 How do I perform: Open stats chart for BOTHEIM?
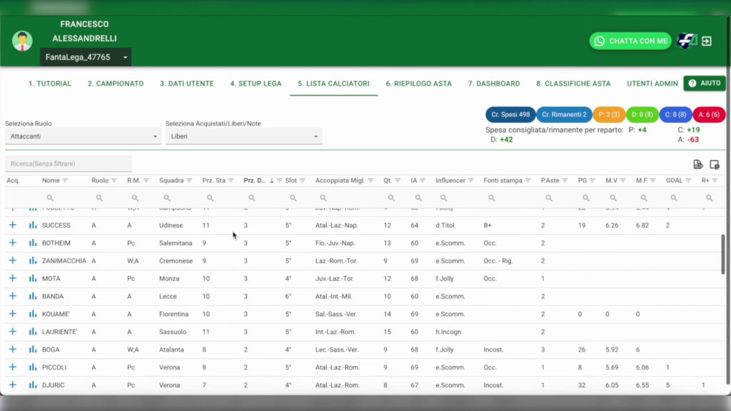pos(33,243)
